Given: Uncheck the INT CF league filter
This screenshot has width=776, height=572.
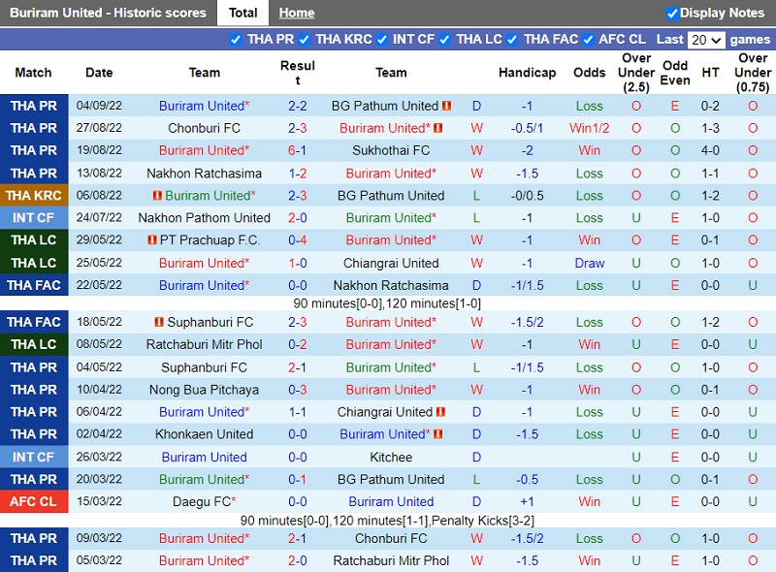Looking at the screenshot, I should (381, 40).
